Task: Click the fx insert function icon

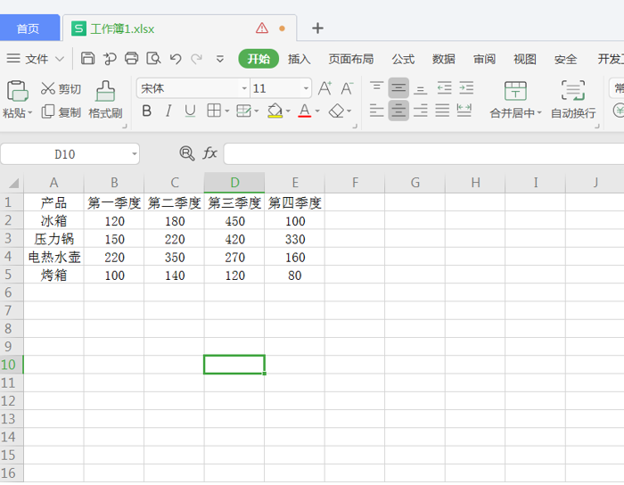Action: (209, 153)
